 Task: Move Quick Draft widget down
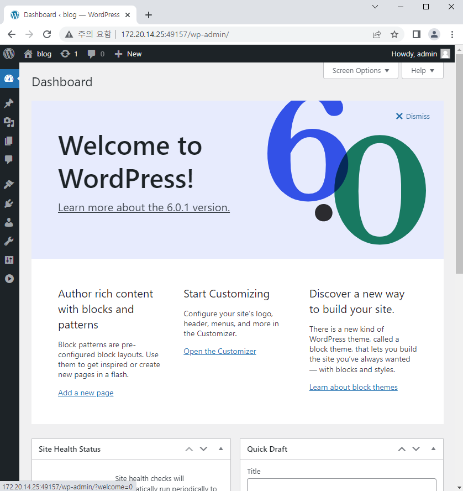click(416, 449)
